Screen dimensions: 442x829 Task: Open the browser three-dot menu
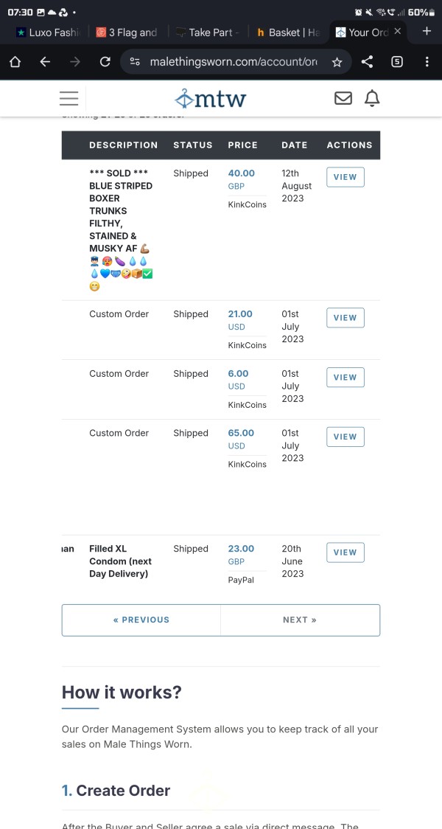(x=427, y=62)
